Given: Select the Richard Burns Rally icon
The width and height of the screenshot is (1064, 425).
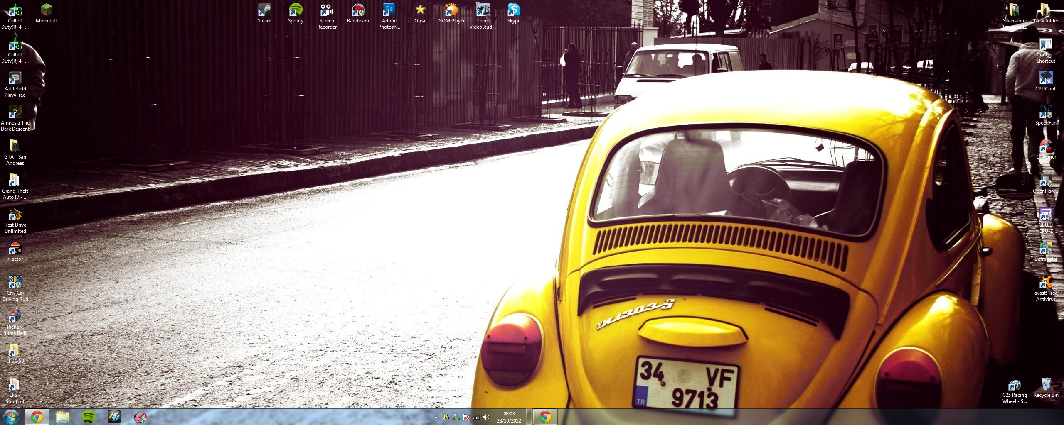Looking at the screenshot, I should coord(15,323).
